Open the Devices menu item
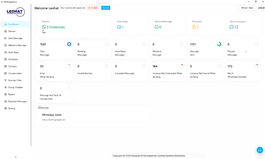Image resolution: width=265 pixels, height=159 pixels. click(16, 31)
